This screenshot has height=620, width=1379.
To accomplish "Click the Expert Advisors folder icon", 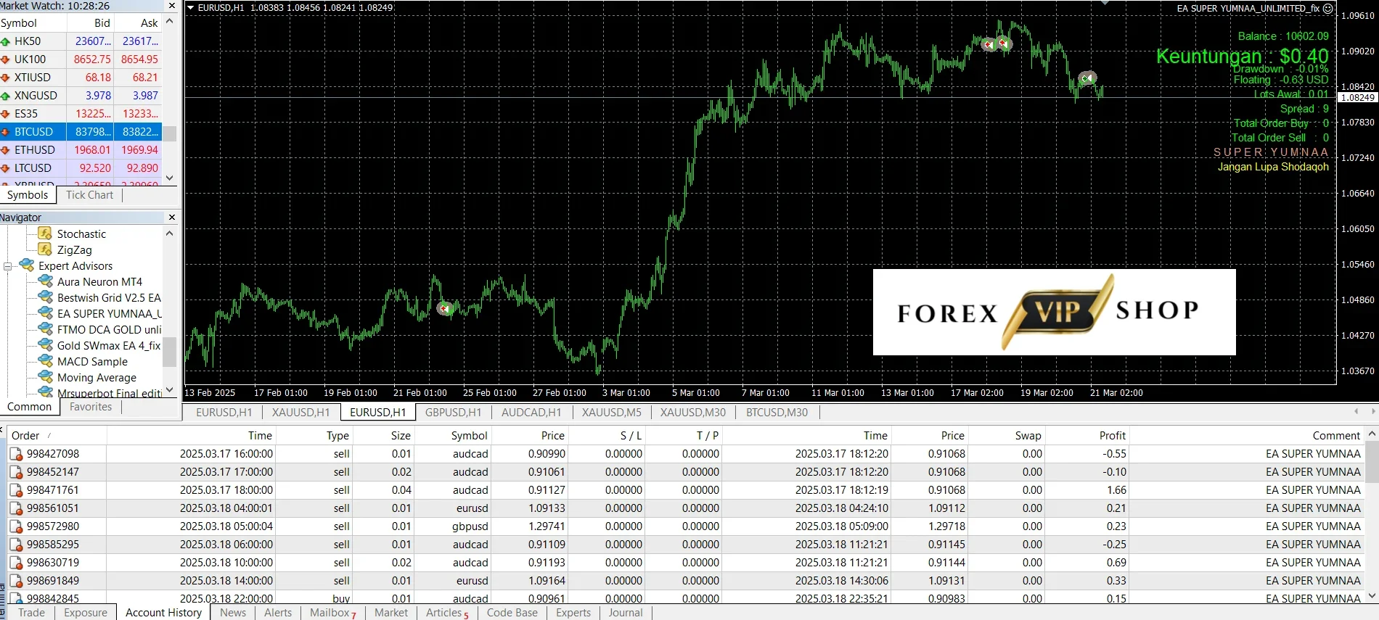I will [x=27, y=265].
